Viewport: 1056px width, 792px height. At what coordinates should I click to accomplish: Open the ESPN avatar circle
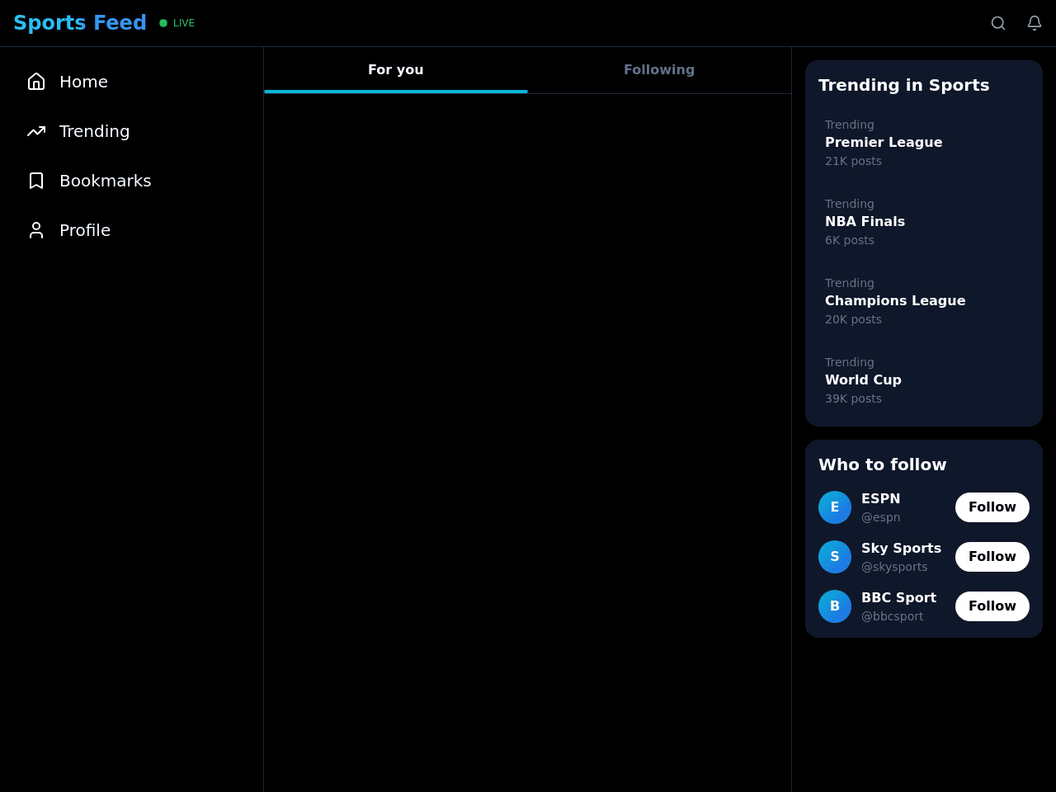click(x=835, y=507)
